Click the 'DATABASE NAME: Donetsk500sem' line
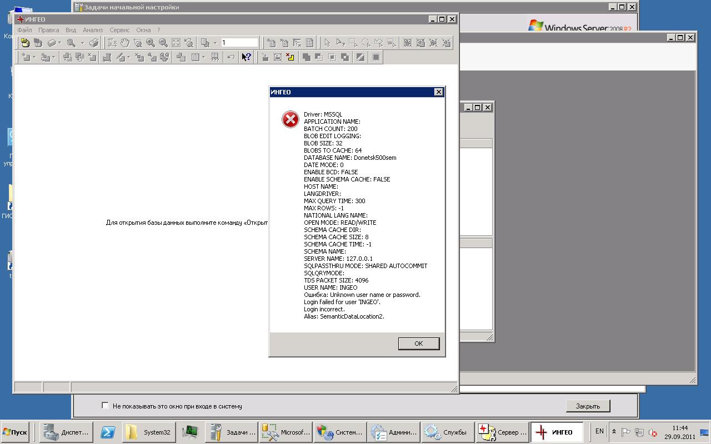The image size is (711, 444). 350,158
